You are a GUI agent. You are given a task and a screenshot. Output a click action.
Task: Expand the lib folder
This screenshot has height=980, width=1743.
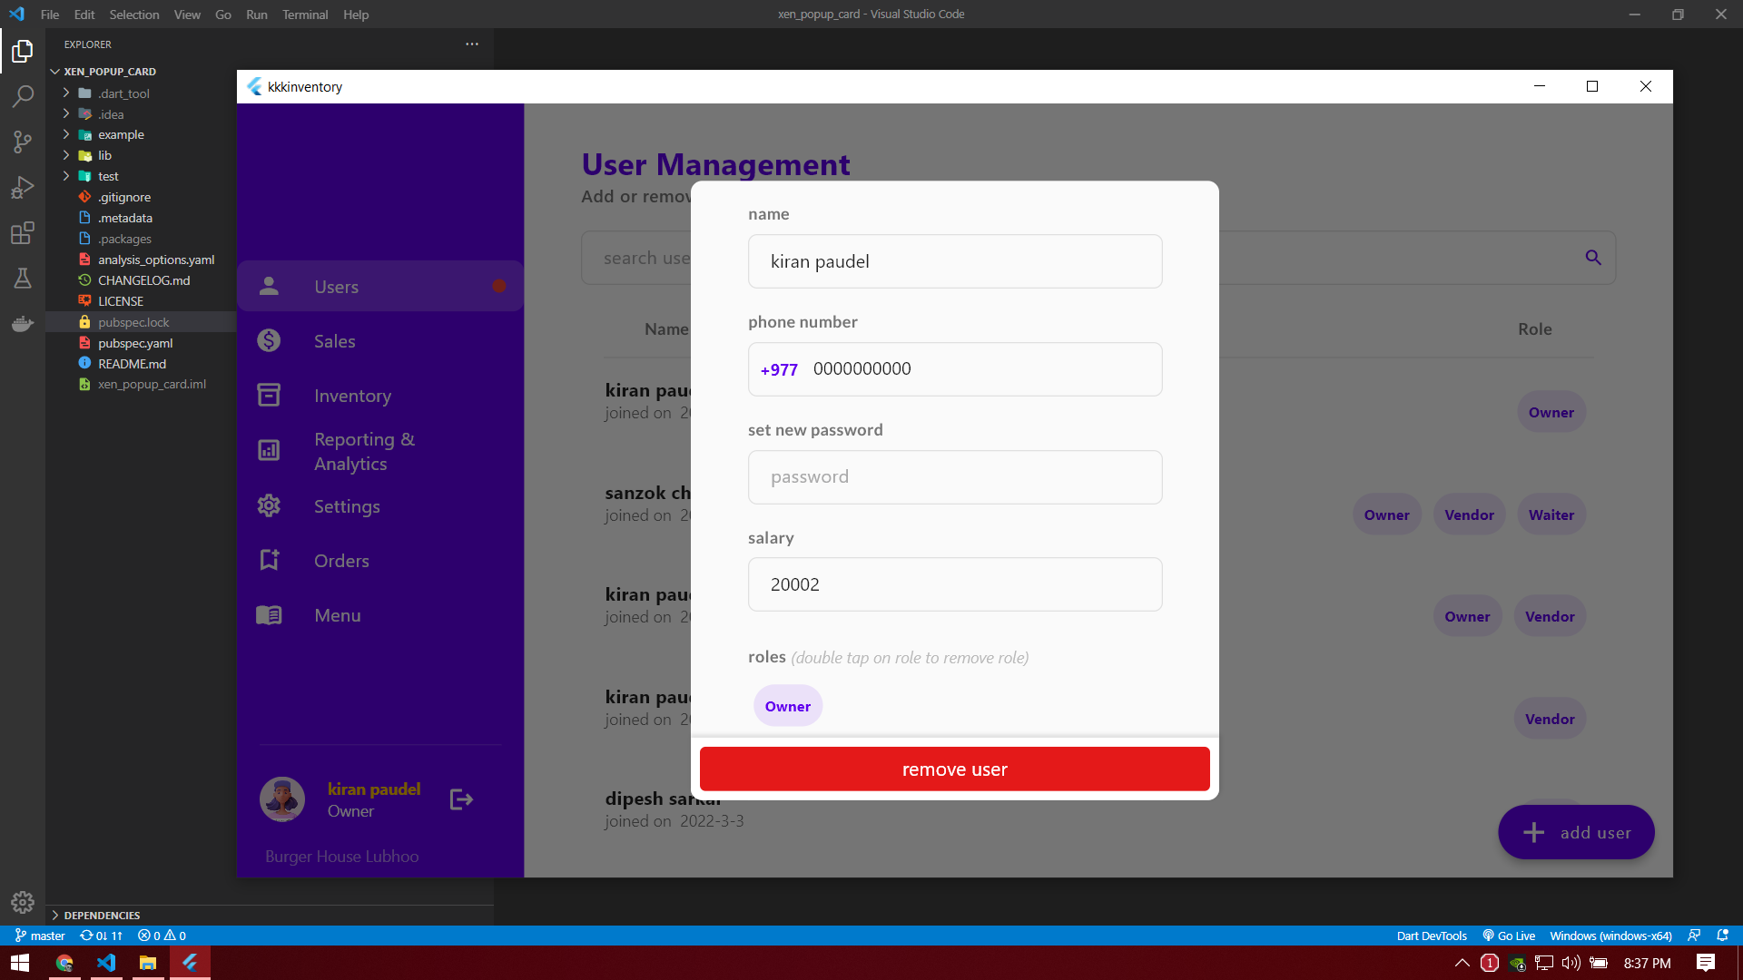104,155
